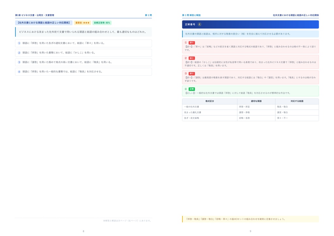Click the '草々・不一' table cell
Viewport: 334px width, 236px height.
coord(297,118)
